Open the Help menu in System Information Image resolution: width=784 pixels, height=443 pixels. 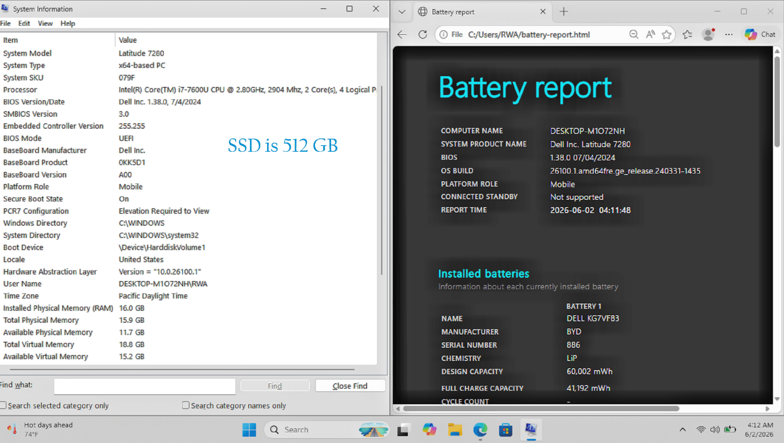click(x=68, y=24)
